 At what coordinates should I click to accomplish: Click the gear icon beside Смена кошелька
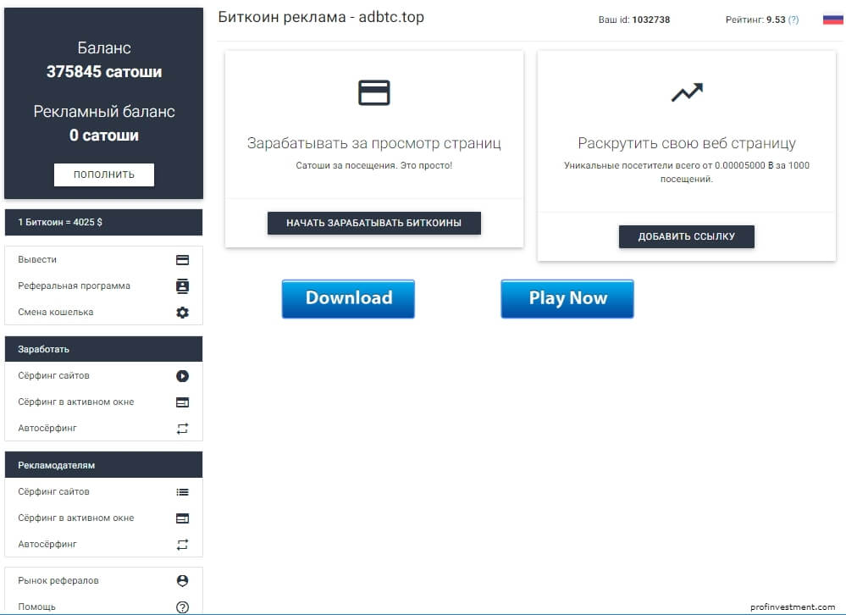(x=182, y=313)
